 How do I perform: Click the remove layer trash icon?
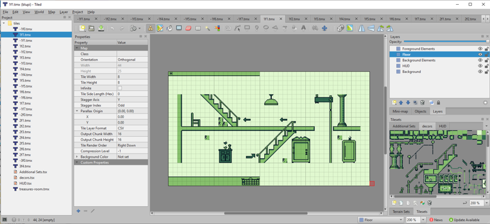(422, 103)
